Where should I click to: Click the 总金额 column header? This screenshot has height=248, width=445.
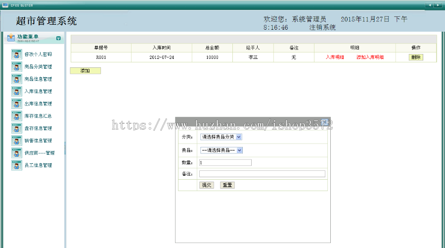point(212,48)
